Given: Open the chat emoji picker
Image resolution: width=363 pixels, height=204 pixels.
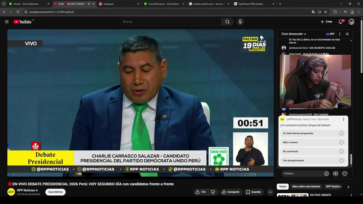Looking at the screenshot, I should (326, 174).
